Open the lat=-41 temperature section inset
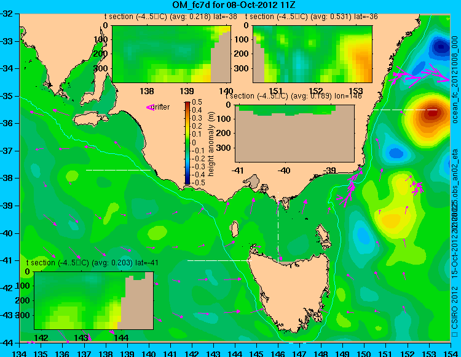 [94, 300]
